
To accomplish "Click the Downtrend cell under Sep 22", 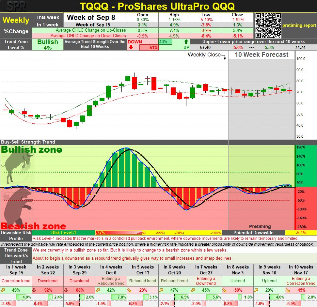I will (48, 281).
